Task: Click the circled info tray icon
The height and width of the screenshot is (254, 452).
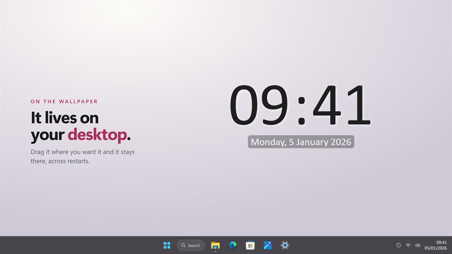Action: tap(399, 246)
